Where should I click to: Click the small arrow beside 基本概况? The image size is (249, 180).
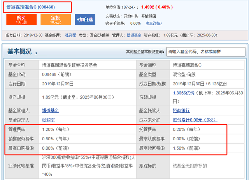(36, 53)
